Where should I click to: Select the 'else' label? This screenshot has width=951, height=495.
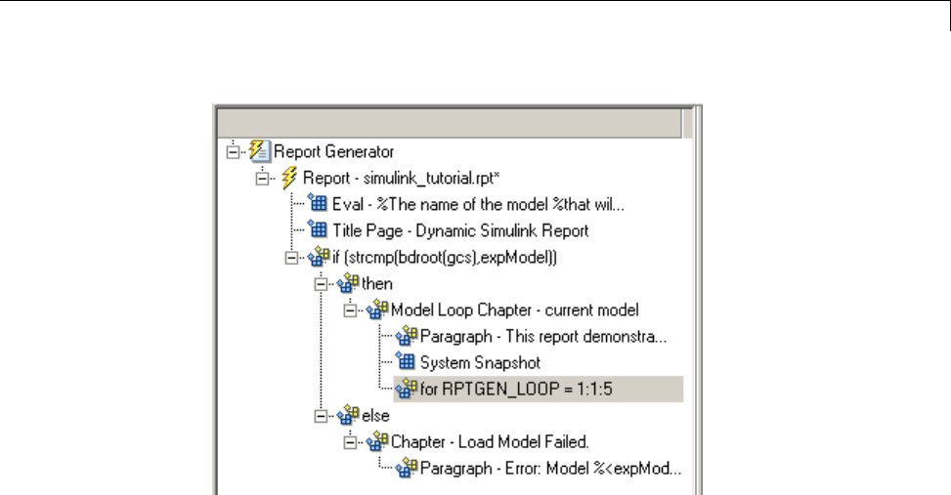pos(375,416)
